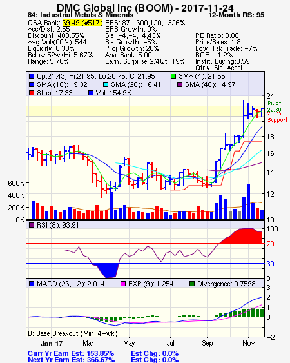
Task: Click the B: Base Breakout (Min. 4-wk) note
Action: 73,333
